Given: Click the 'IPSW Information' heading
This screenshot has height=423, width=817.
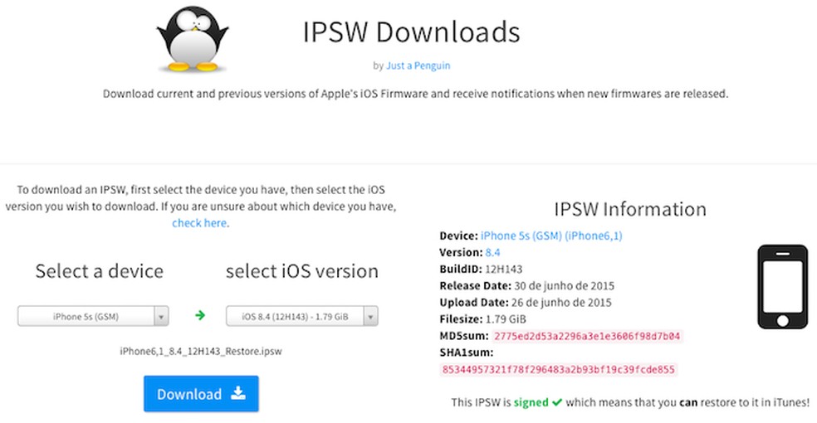Looking at the screenshot, I should [630, 209].
